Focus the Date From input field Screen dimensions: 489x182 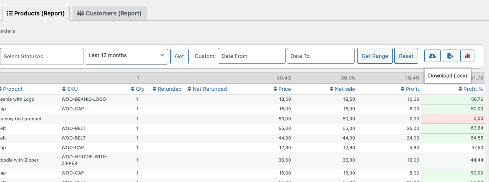tap(252, 56)
